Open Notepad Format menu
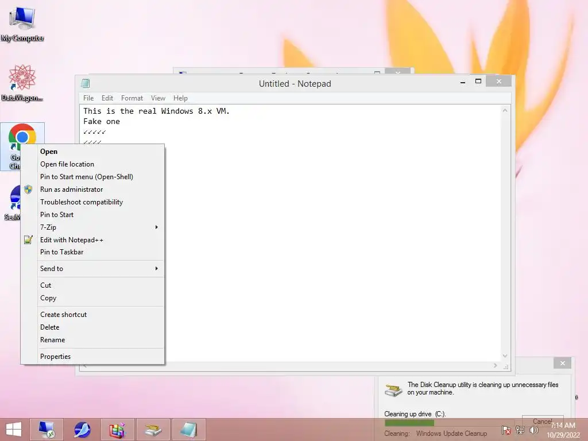This screenshot has width=588, height=441. [x=132, y=98]
